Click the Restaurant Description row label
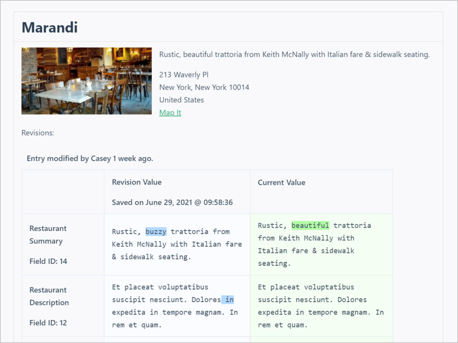 (49, 296)
